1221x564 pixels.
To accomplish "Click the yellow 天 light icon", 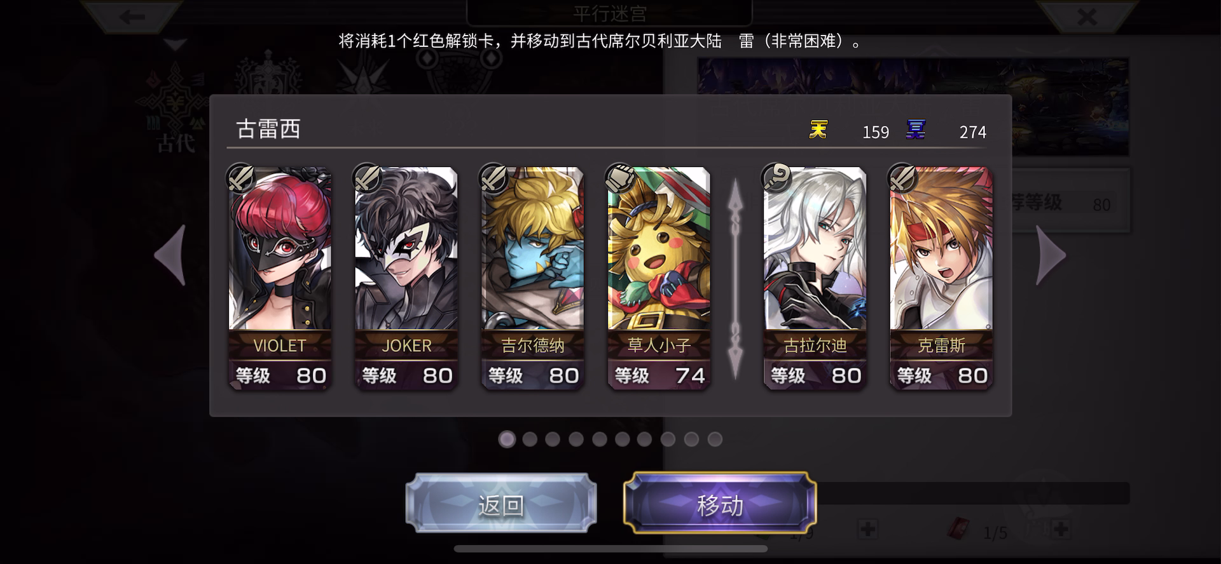I will point(818,130).
